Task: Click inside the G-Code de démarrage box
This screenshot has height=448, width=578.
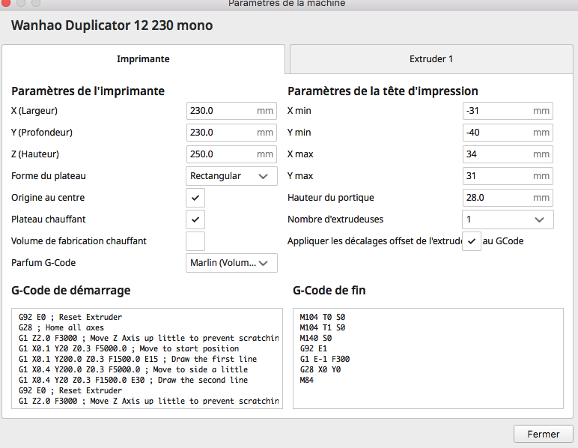Action: pyautogui.click(x=147, y=358)
